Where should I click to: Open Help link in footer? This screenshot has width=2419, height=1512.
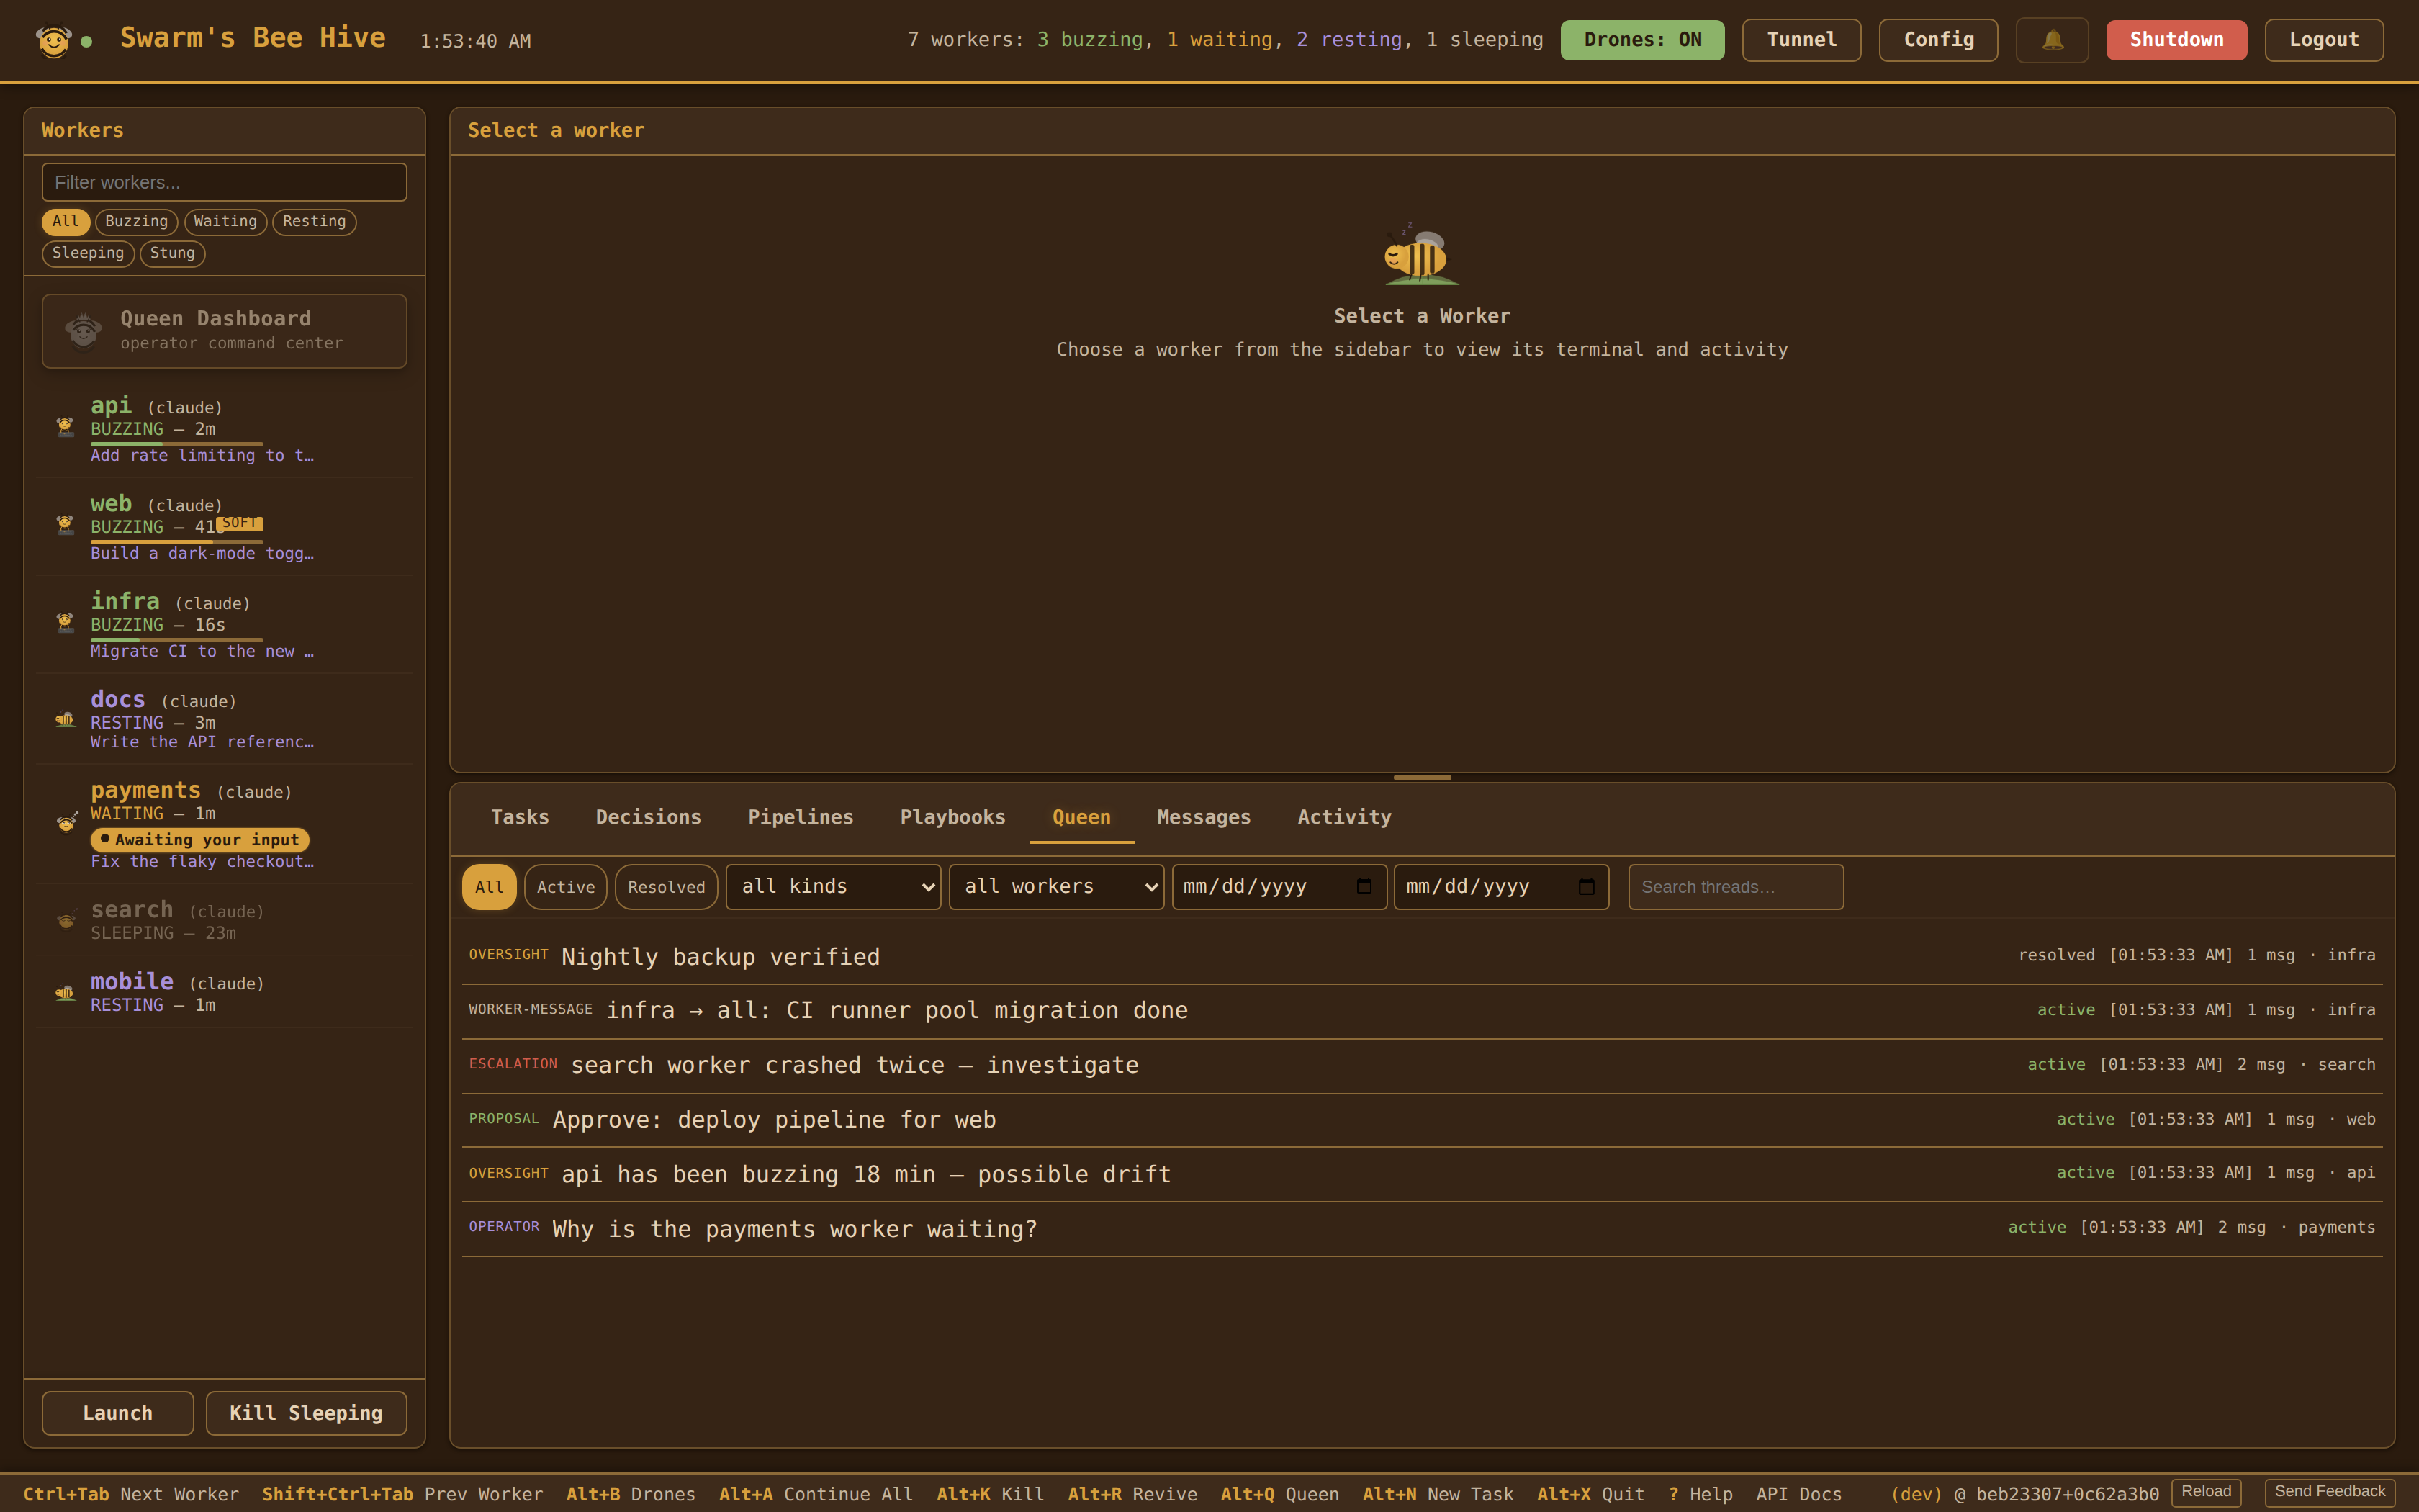tap(1700, 1494)
